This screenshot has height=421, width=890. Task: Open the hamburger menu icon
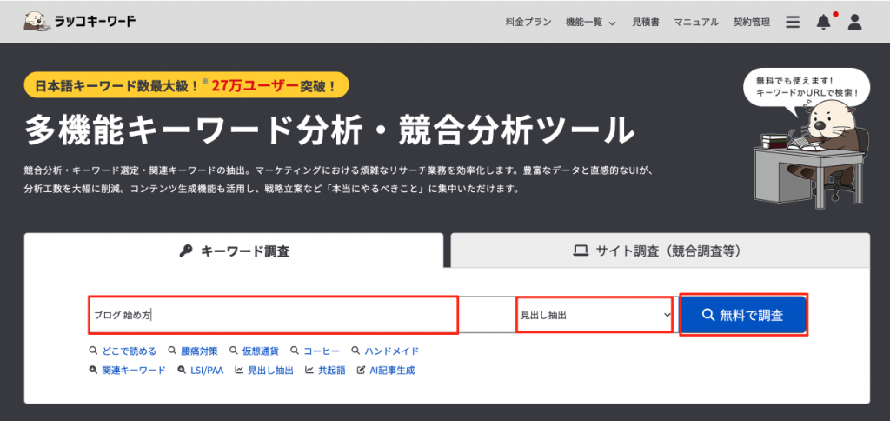point(792,23)
